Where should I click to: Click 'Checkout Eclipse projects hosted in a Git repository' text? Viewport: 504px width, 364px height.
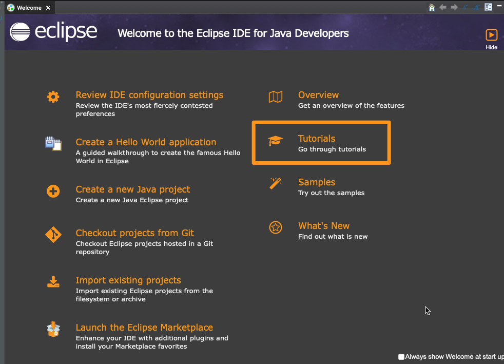click(x=144, y=247)
